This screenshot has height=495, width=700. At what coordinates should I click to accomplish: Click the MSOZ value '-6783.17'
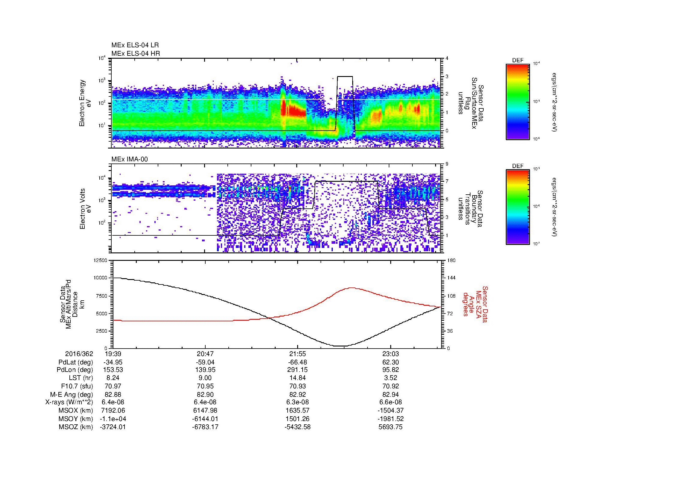coord(205,427)
